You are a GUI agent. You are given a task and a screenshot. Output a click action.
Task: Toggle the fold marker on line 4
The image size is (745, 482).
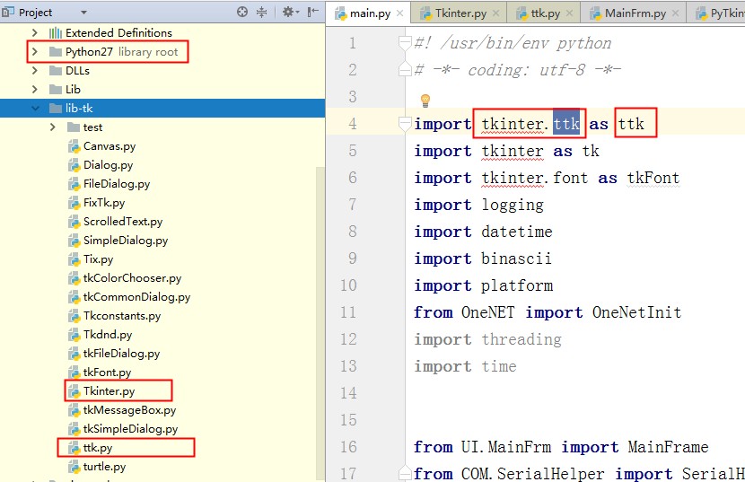click(x=405, y=124)
